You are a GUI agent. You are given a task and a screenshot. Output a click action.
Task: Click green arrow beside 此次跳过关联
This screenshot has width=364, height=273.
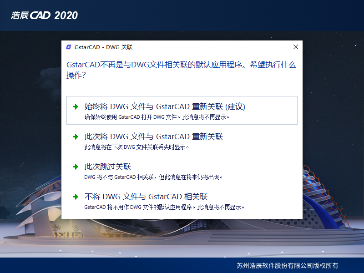(x=76, y=167)
